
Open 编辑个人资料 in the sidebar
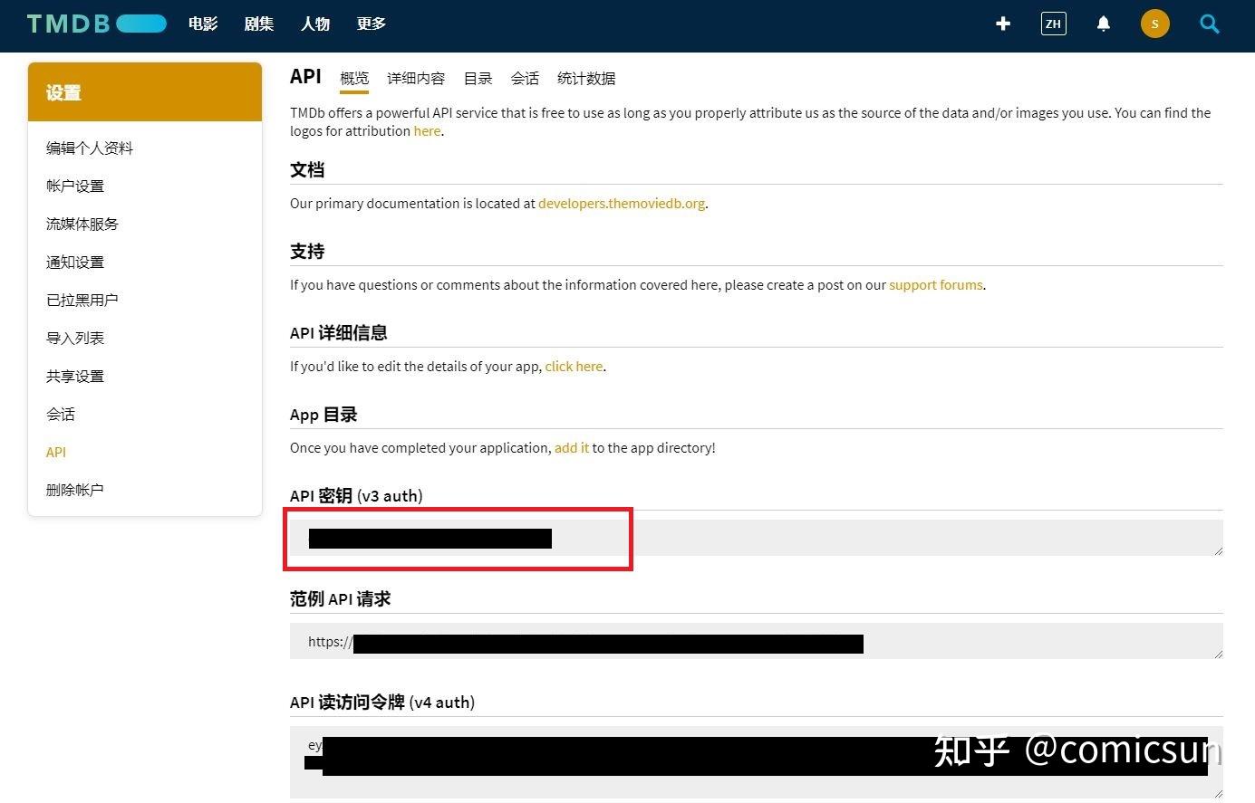(x=89, y=148)
